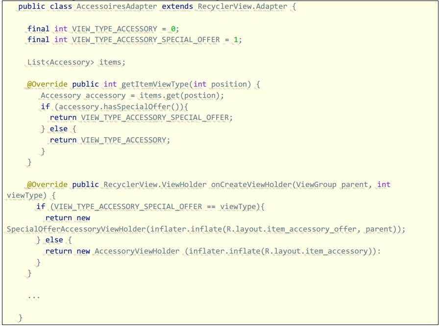Viewport: 440px width, 326px height.
Task: Click return VIEW_TYPE_ACCESSORY_SPECIAL_OFFER; statement
Action: pos(141,118)
